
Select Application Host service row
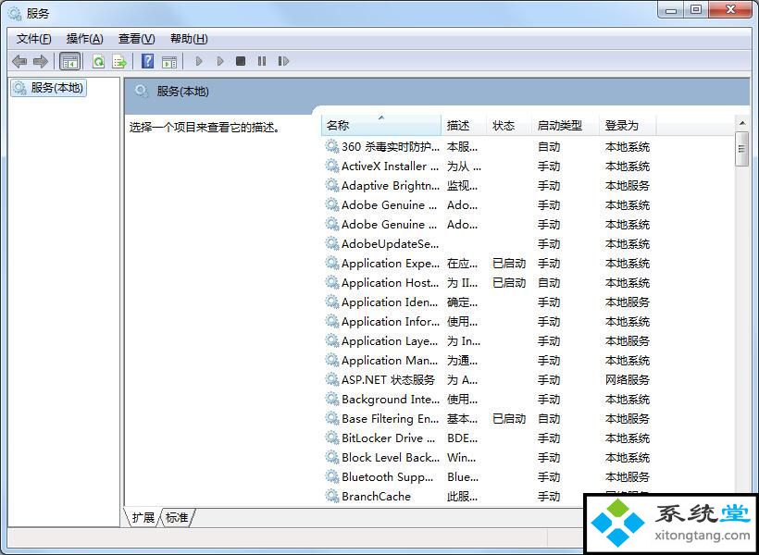pyautogui.click(x=488, y=282)
